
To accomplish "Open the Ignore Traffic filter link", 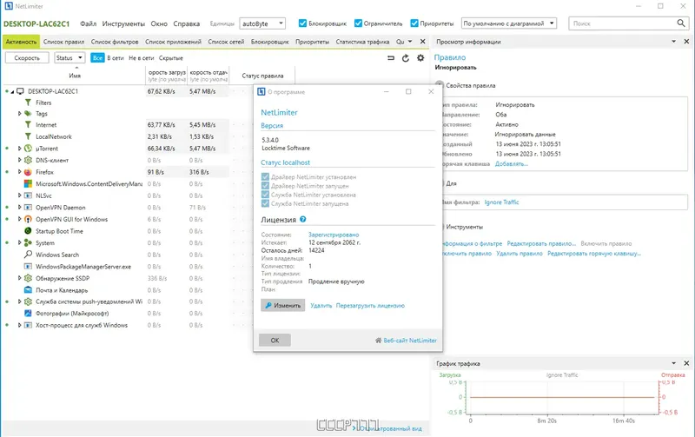I will point(501,202).
